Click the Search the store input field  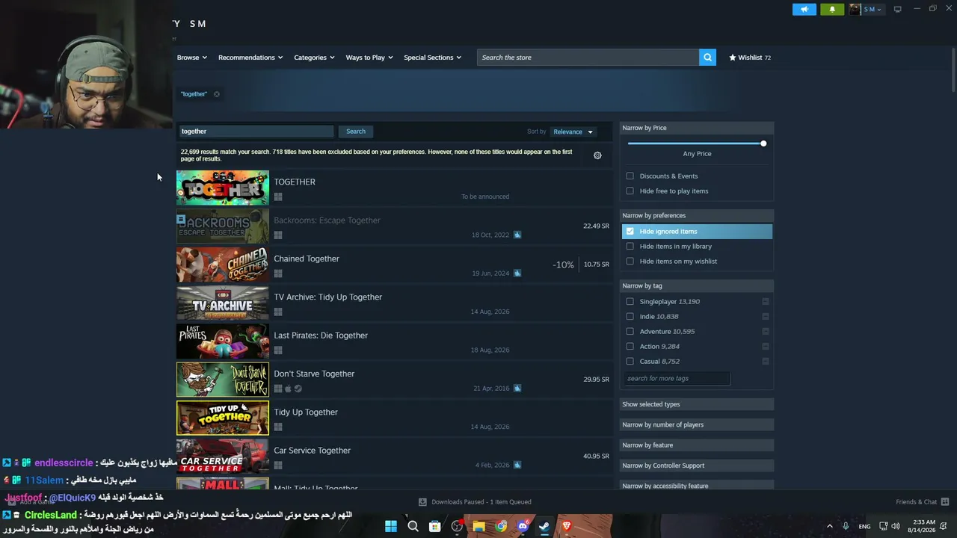tap(588, 58)
